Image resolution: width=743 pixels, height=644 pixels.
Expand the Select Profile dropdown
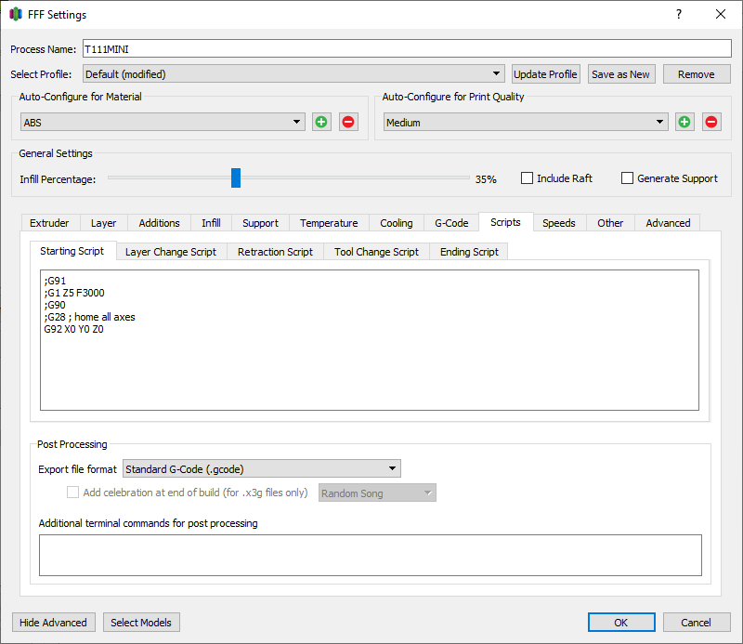293,74
